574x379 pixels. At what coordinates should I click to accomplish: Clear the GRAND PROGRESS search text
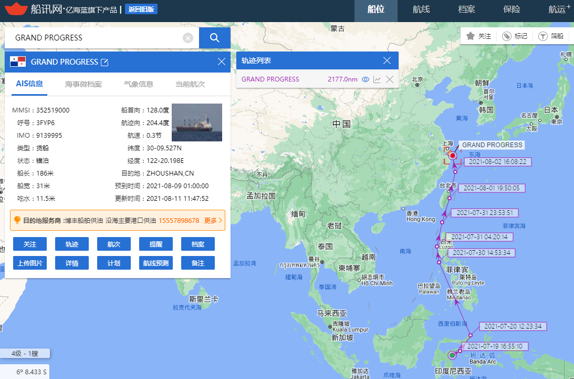(188, 38)
